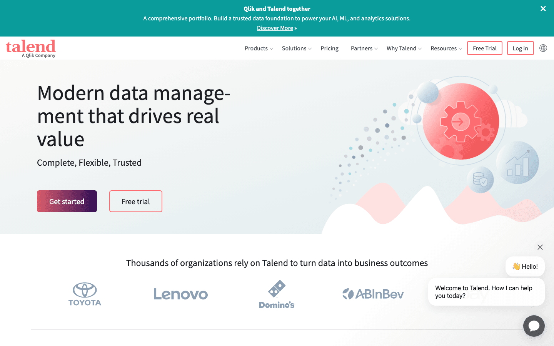Screen dimensions: 554x346
Task: Click the 'Thousands of organizations rely on Talend' heading
Action: coord(277,263)
